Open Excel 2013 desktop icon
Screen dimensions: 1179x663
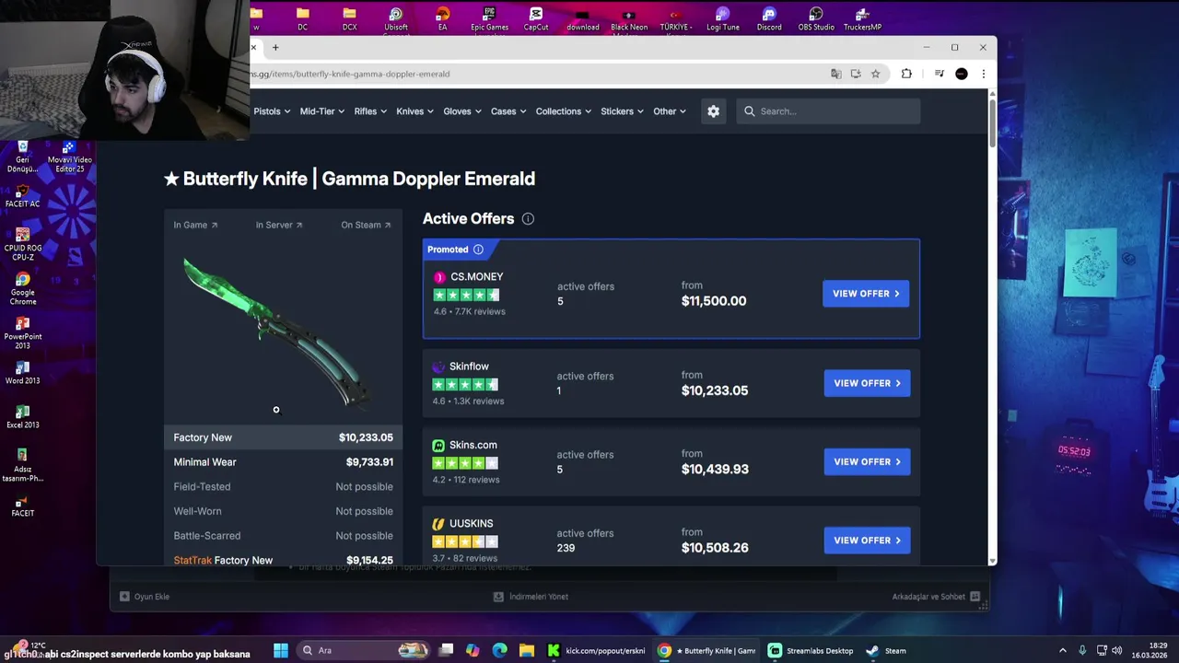(x=23, y=416)
